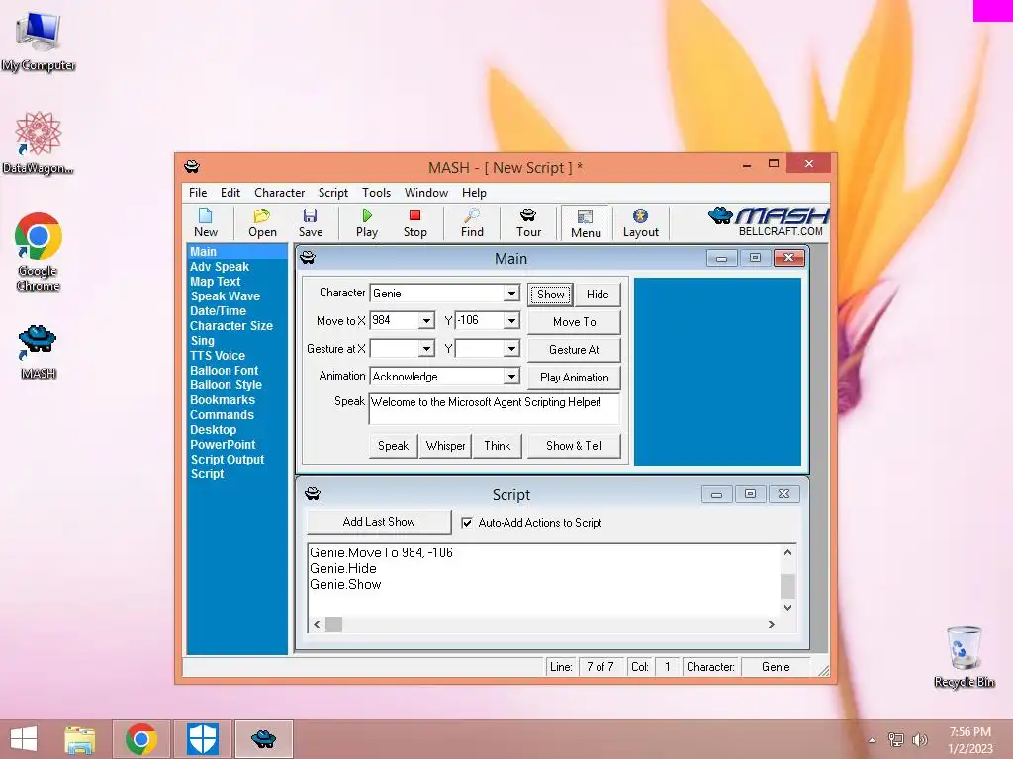Viewport: 1013px width, 759px height.
Task: Show hidden tray icons arrow
Action: (873, 740)
